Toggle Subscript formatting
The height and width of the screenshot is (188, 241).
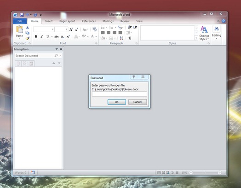point(62,37)
